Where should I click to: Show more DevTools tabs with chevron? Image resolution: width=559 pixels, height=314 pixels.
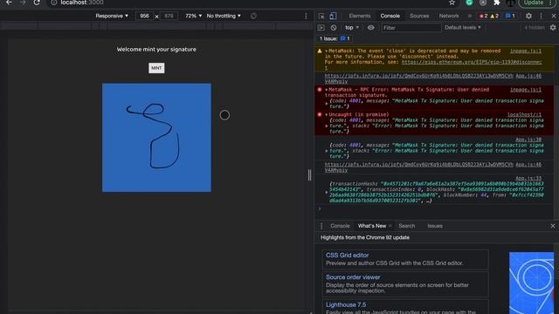[470, 16]
